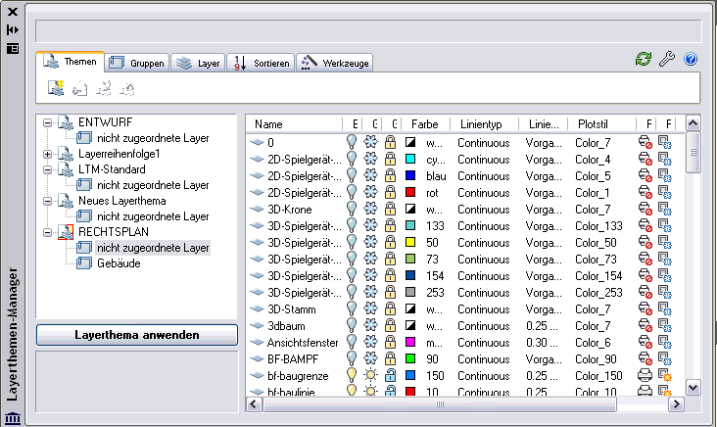Viewport: 717px width, 427px height.
Task: Toggle new viewport freeze for bf-baugrenze layer
Action: (x=664, y=376)
